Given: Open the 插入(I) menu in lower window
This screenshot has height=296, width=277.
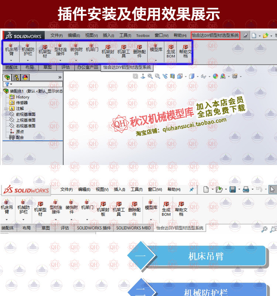Looking at the screenshot, I should pyautogui.click(x=119, y=189).
